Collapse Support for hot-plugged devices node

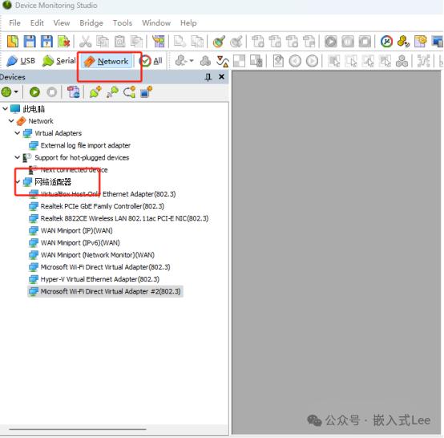pos(18,157)
